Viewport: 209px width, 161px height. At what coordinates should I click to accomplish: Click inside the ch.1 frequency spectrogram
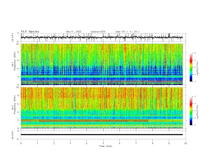(102, 64)
